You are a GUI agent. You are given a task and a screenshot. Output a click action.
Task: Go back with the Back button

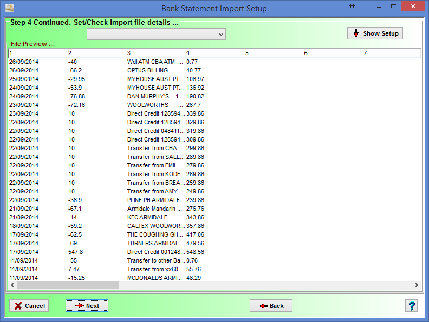(x=271, y=306)
